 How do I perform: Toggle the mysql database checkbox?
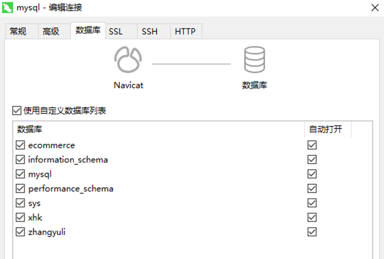click(21, 174)
